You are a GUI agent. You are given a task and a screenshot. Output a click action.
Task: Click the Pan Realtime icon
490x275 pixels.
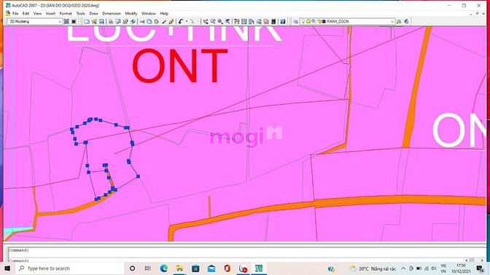point(206,22)
